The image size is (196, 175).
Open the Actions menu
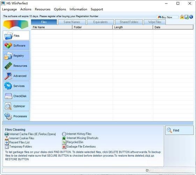coord(26,9)
